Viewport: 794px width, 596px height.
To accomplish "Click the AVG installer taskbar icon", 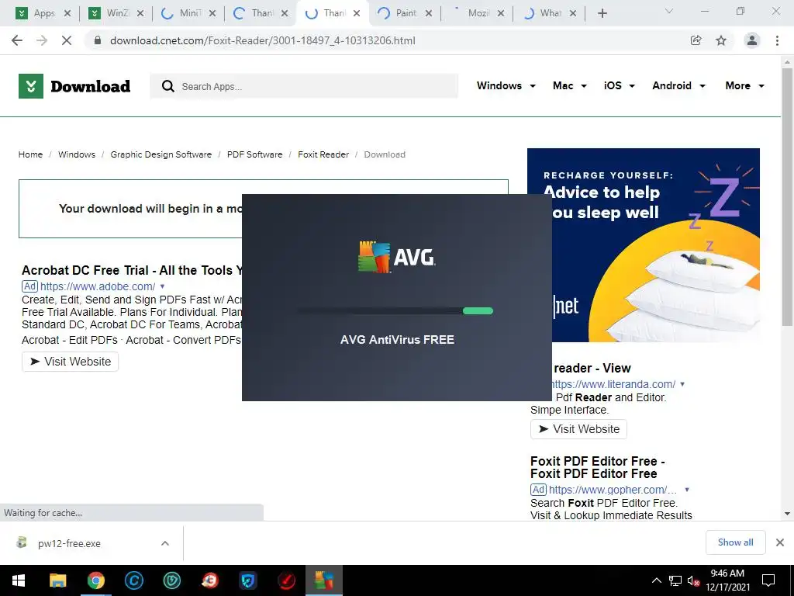I will click(324, 580).
